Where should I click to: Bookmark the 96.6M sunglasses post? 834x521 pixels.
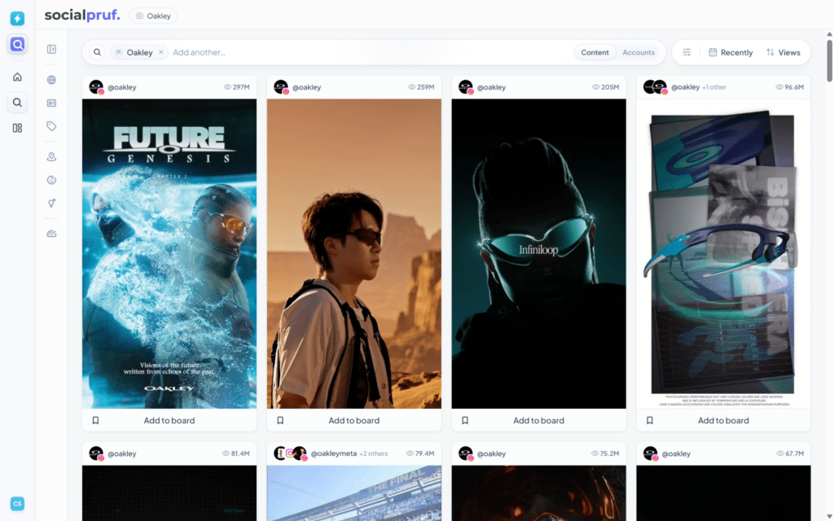click(649, 421)
